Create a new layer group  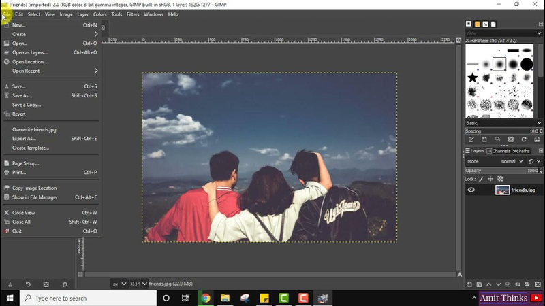point(480,284)
